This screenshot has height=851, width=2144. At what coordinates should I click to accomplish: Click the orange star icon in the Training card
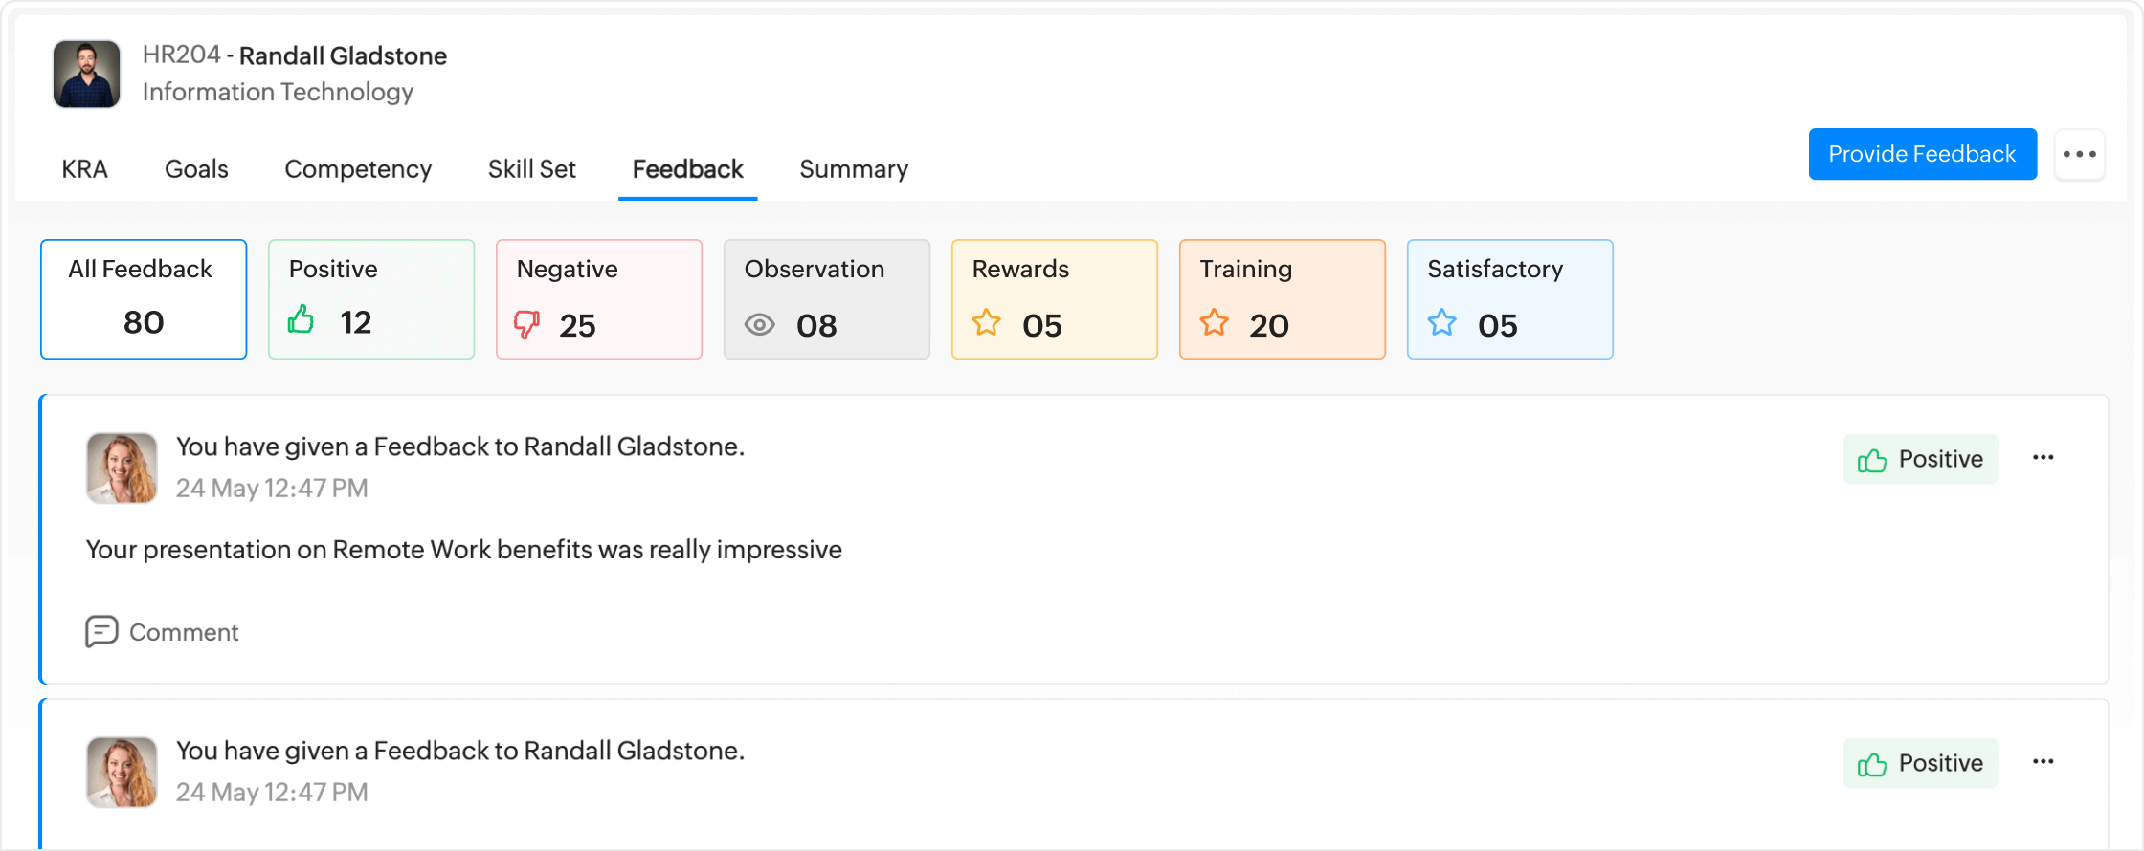coord(1215,324)
